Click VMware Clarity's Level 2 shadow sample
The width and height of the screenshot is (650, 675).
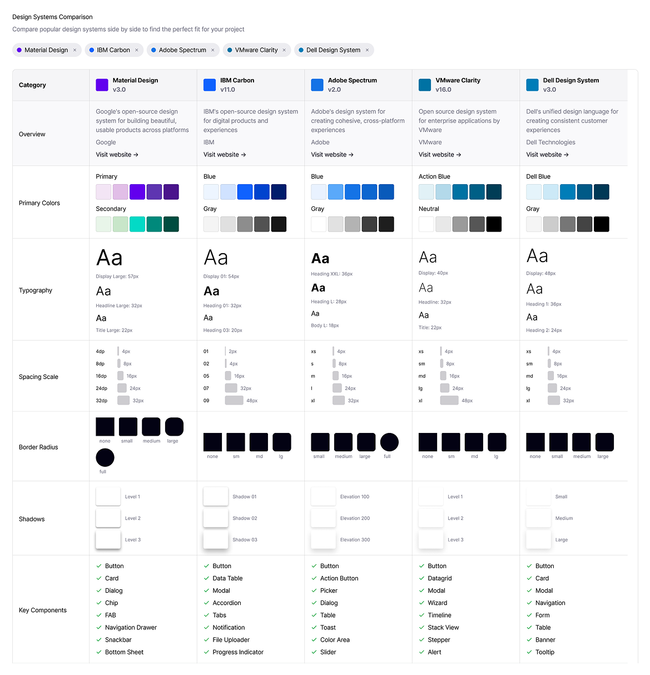[x=431, y=518]
